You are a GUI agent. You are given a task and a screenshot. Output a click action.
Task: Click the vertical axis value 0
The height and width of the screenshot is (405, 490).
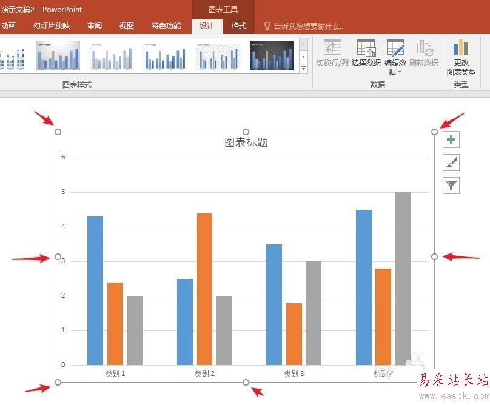pos(63,364)
